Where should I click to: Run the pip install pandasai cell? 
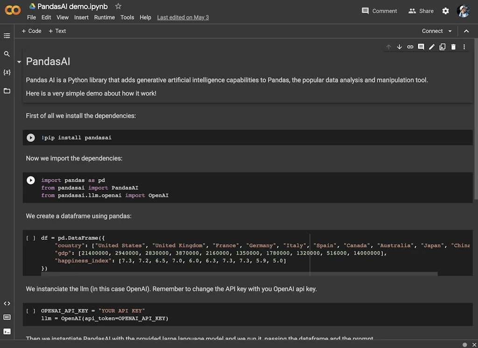pyautogui.click(x=30, y=138)
